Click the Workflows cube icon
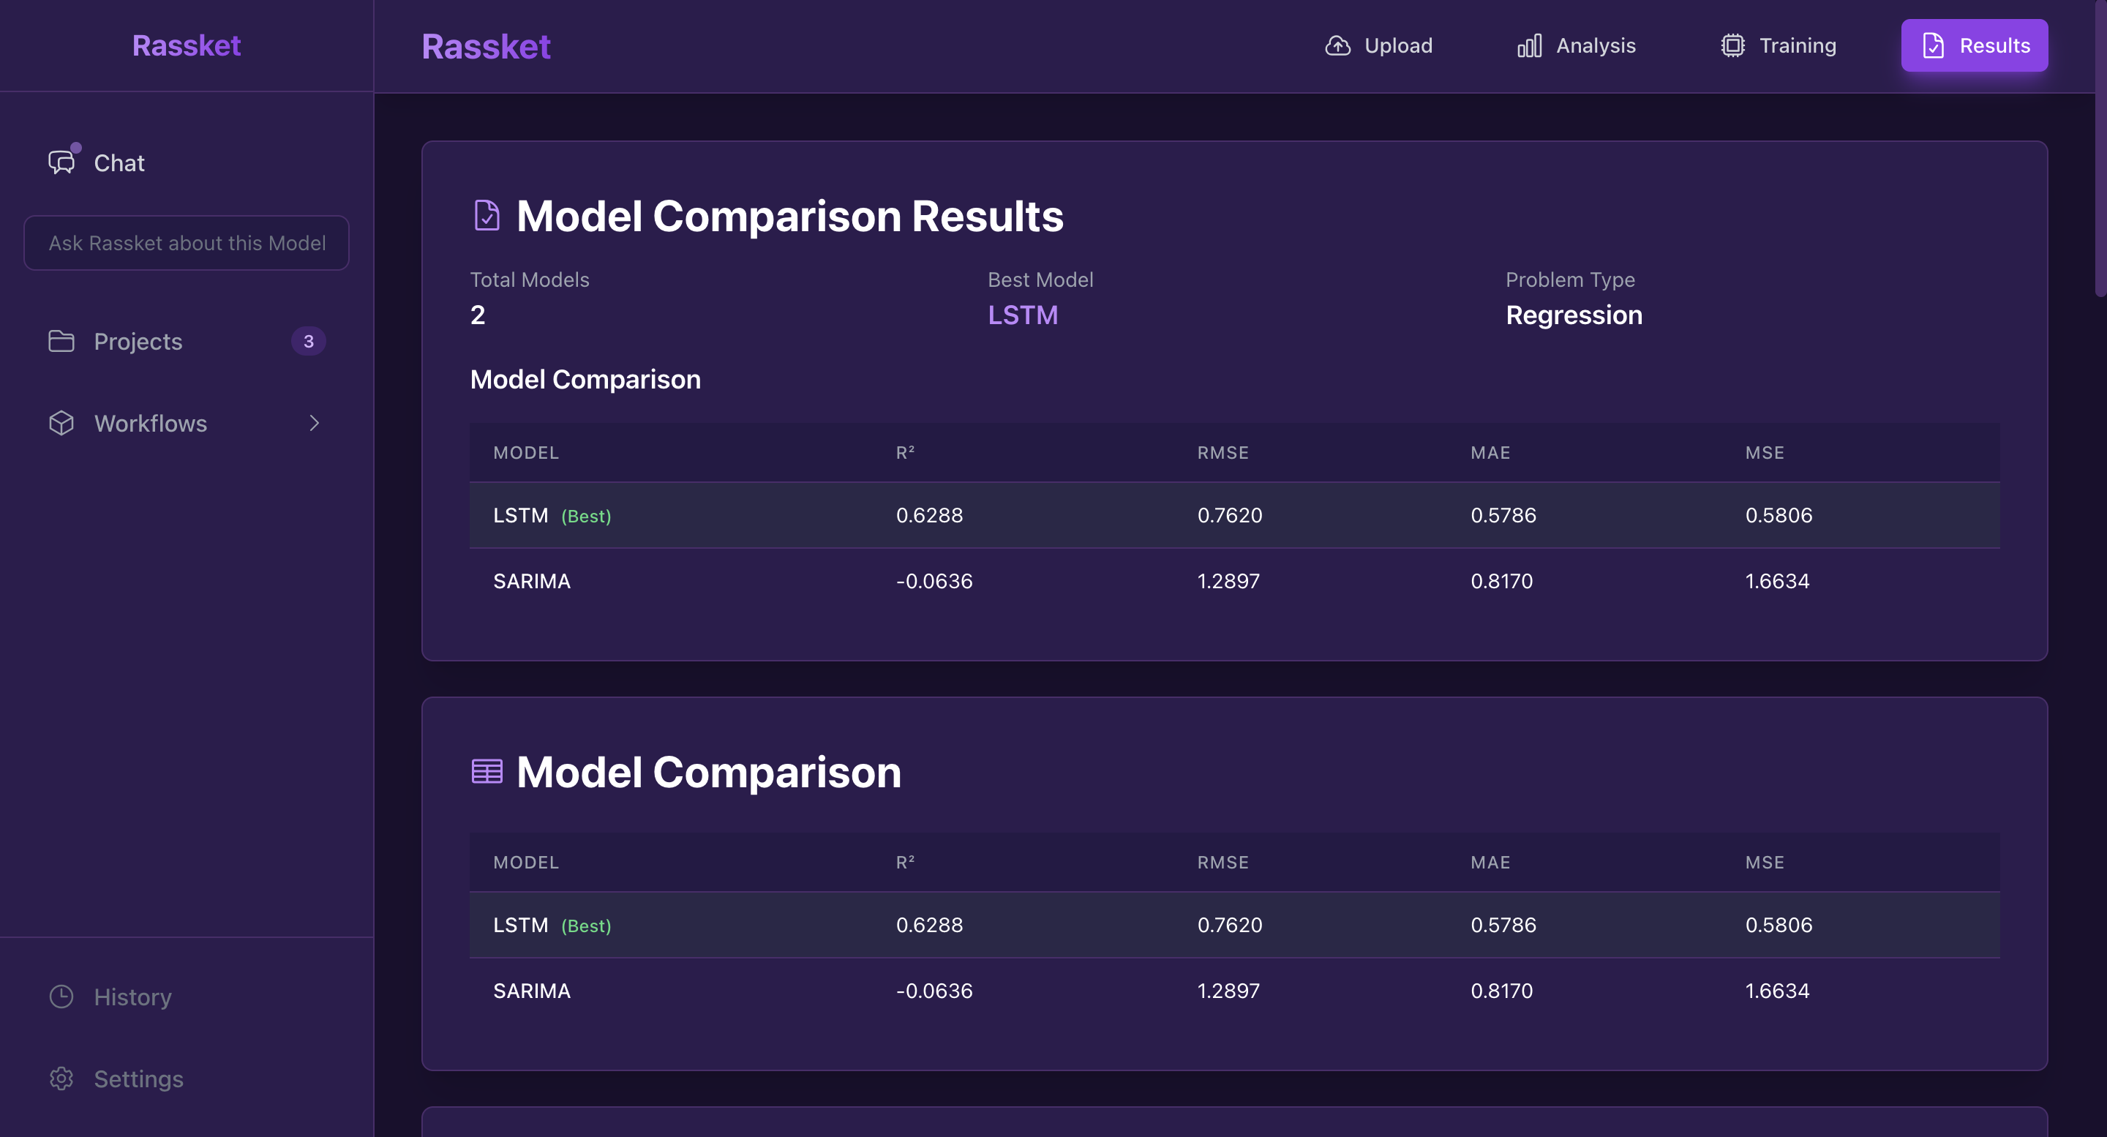 coord(61,423)
